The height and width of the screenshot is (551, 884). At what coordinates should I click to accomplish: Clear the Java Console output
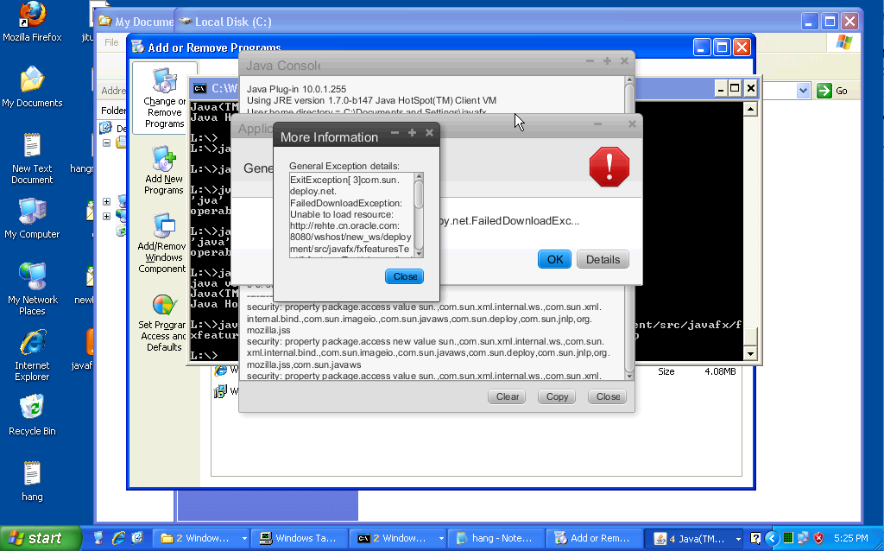coord(508,396)
